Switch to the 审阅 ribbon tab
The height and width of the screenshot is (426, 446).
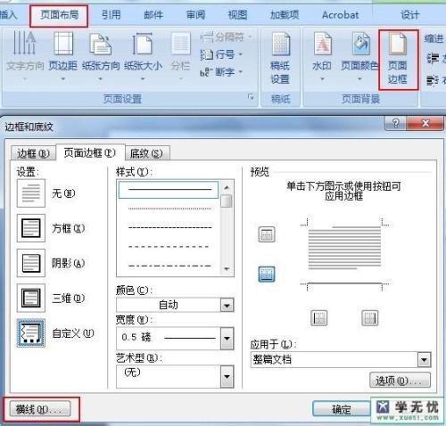(195, 15)
